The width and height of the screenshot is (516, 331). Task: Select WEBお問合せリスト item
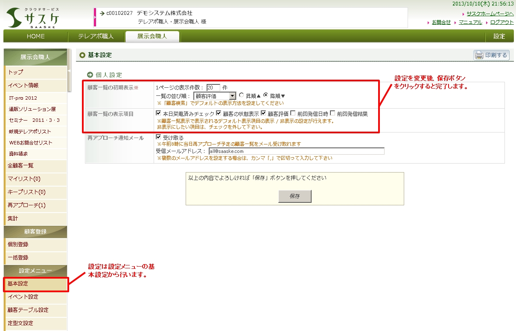click(36, 142)
